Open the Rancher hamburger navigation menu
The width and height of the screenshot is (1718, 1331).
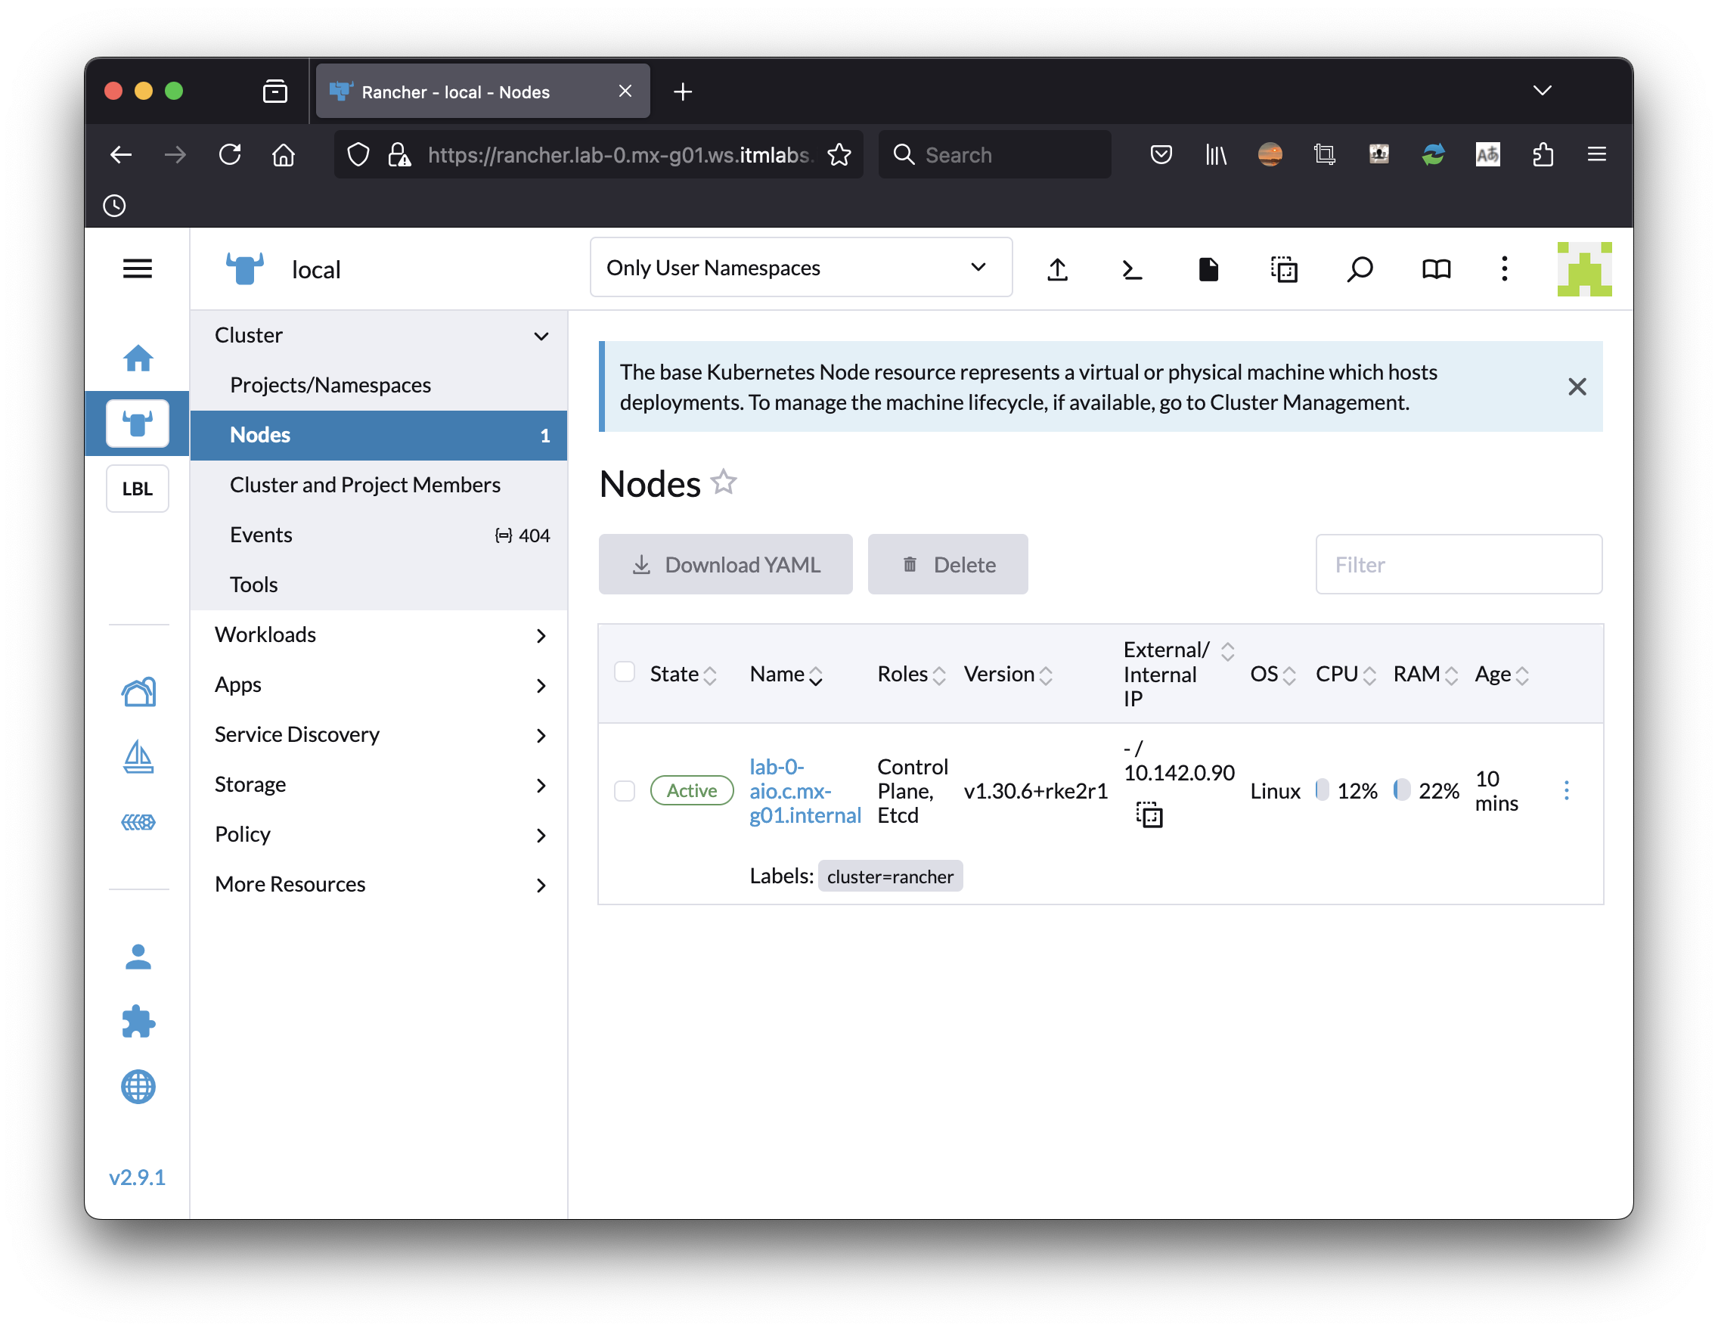tap(137, 269)
